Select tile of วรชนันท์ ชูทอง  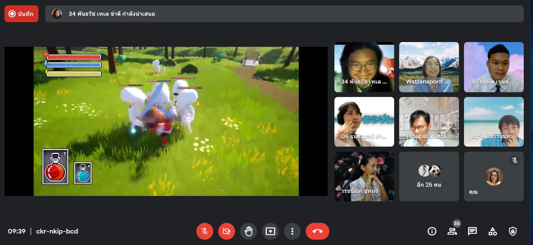point(364,176)
